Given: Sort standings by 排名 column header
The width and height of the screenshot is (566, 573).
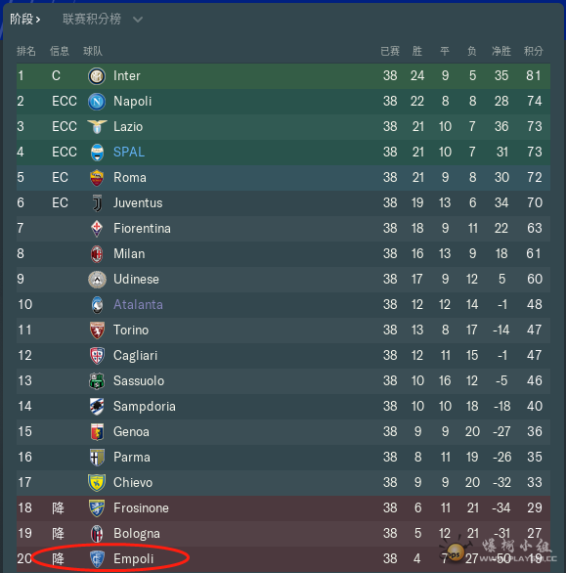Looking at the screenshot, I should (26, 51).
